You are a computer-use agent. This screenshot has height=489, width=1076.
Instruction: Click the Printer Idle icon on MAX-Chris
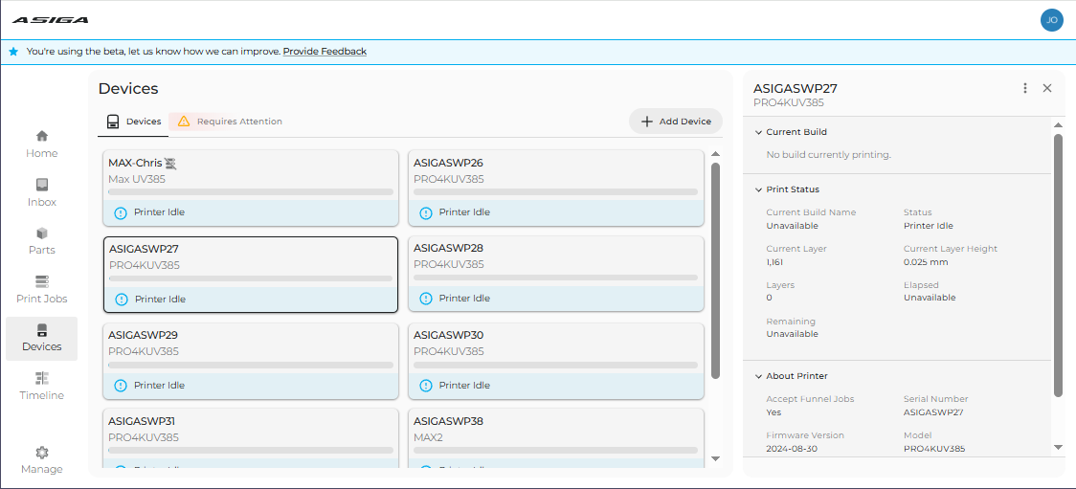pyautogui.click(x=121, y=212)
